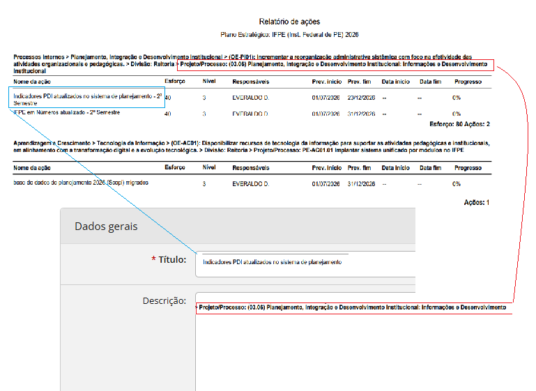Click 'Prev. início' header in first table
This screenshot has height=391, width=536.
326,82
